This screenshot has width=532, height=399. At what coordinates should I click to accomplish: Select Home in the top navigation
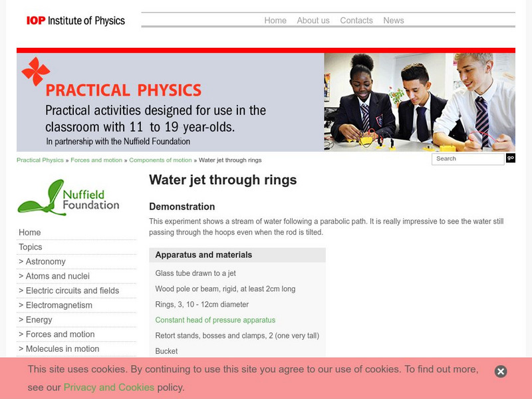tap(275, 21)
